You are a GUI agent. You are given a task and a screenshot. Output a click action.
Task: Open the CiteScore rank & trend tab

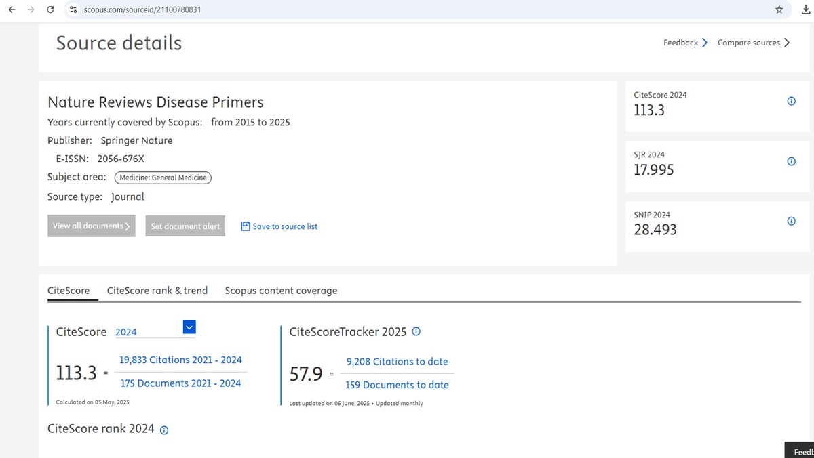coord(157,291)
